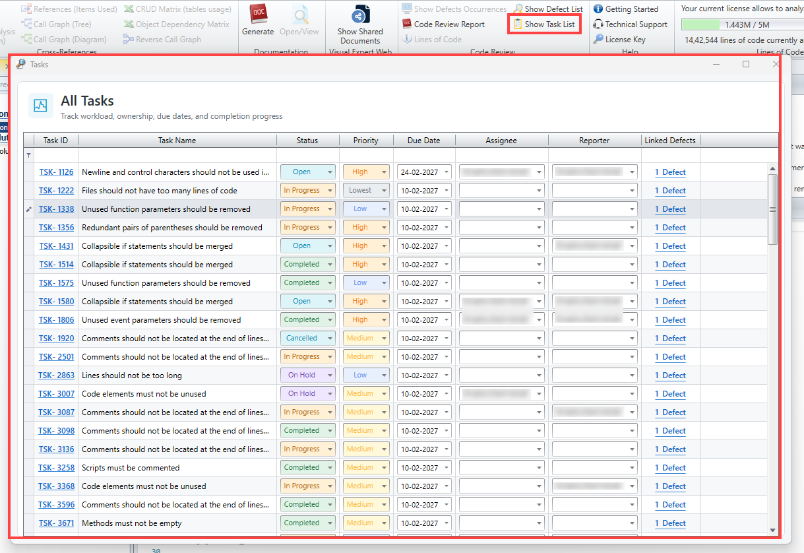Click Show Defects Occurrences
The height and width of the screenshot is (553, 804).
pos(454,9)
